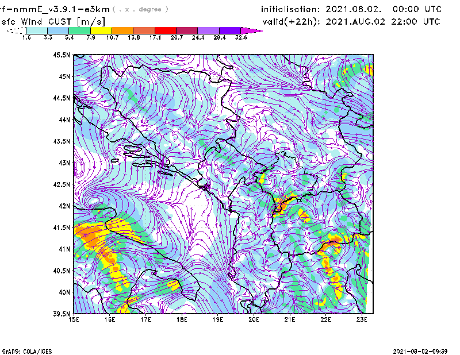Click the legend value 17.1
The image size is (460, 355).
(155, 37)
